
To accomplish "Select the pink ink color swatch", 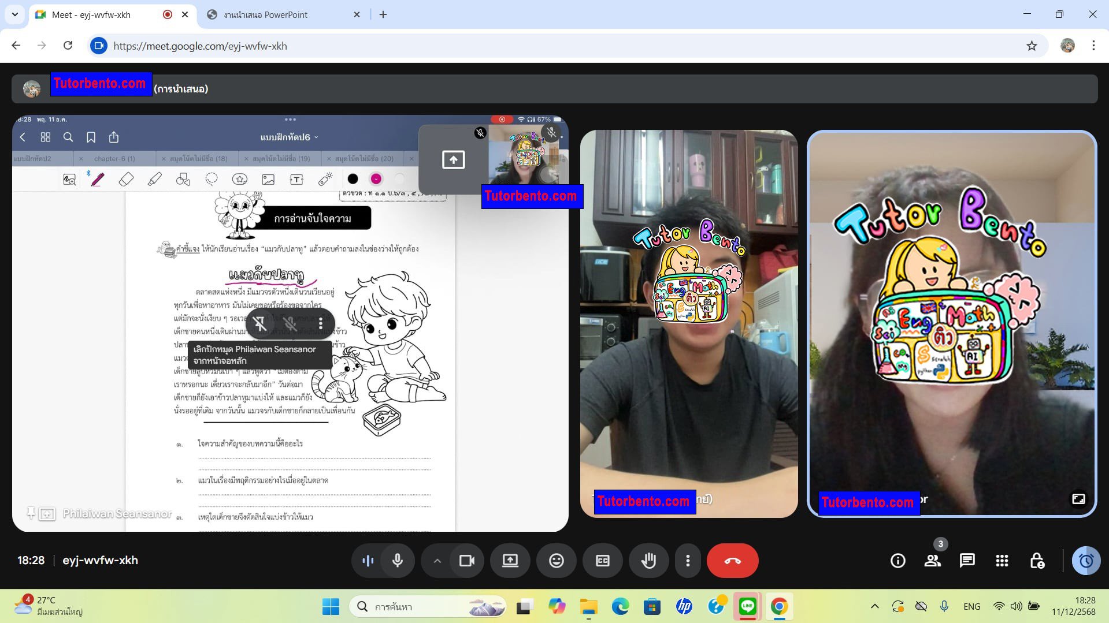I will [x=377, y=179].
